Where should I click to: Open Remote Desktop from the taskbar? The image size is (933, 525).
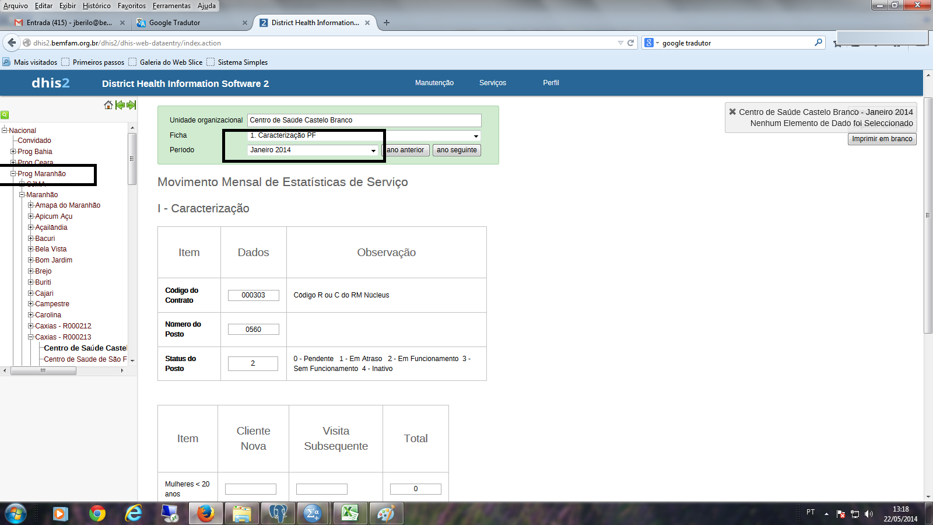(170, 513)
